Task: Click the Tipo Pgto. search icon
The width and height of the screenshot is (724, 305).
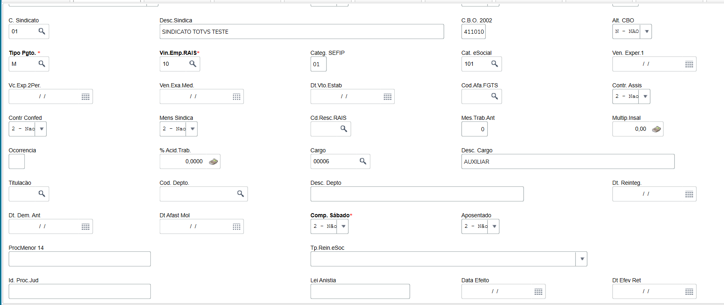Action: pyautogui.click(x=41, y=64)
